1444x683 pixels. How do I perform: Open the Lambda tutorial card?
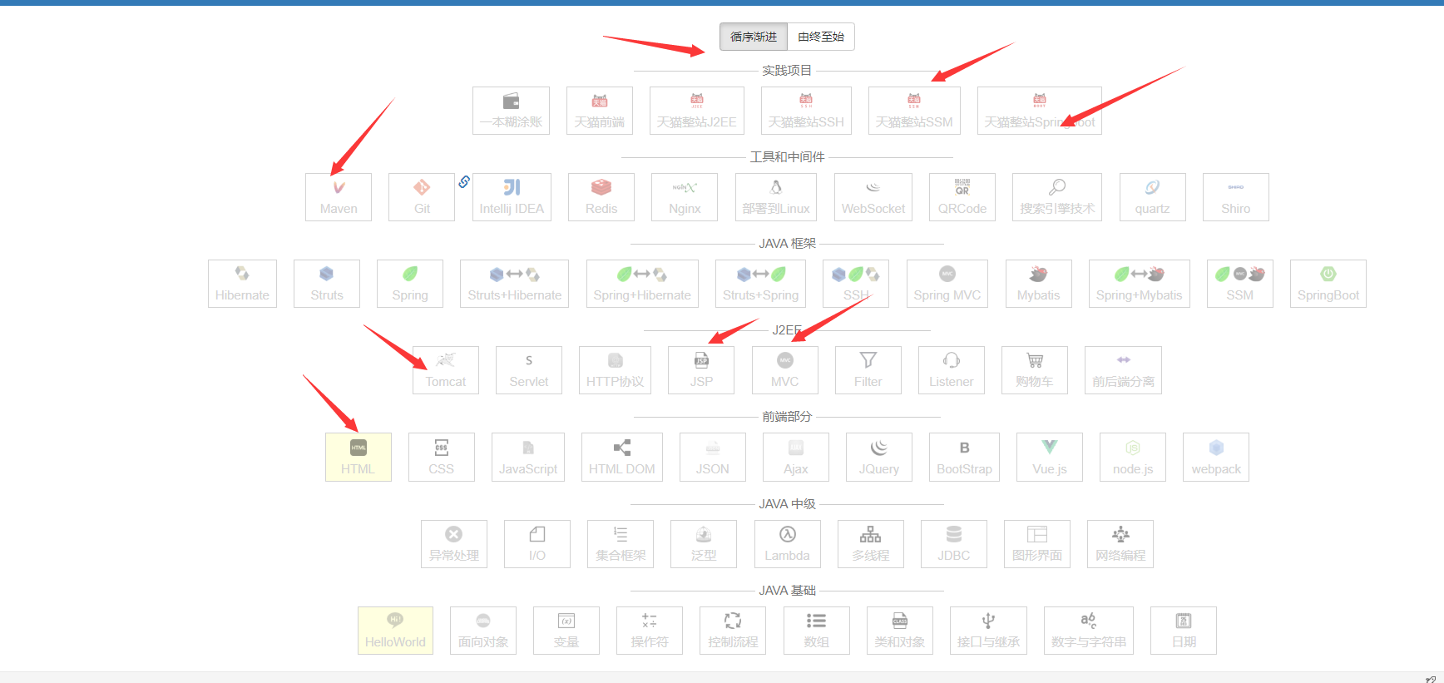coord(788,544)
